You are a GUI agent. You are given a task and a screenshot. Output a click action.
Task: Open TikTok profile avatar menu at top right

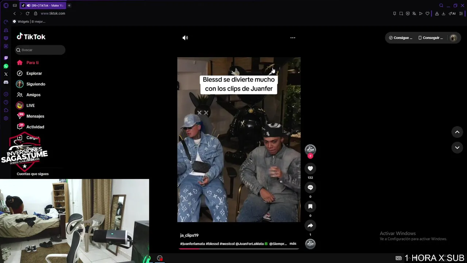(x=453, y=38)
